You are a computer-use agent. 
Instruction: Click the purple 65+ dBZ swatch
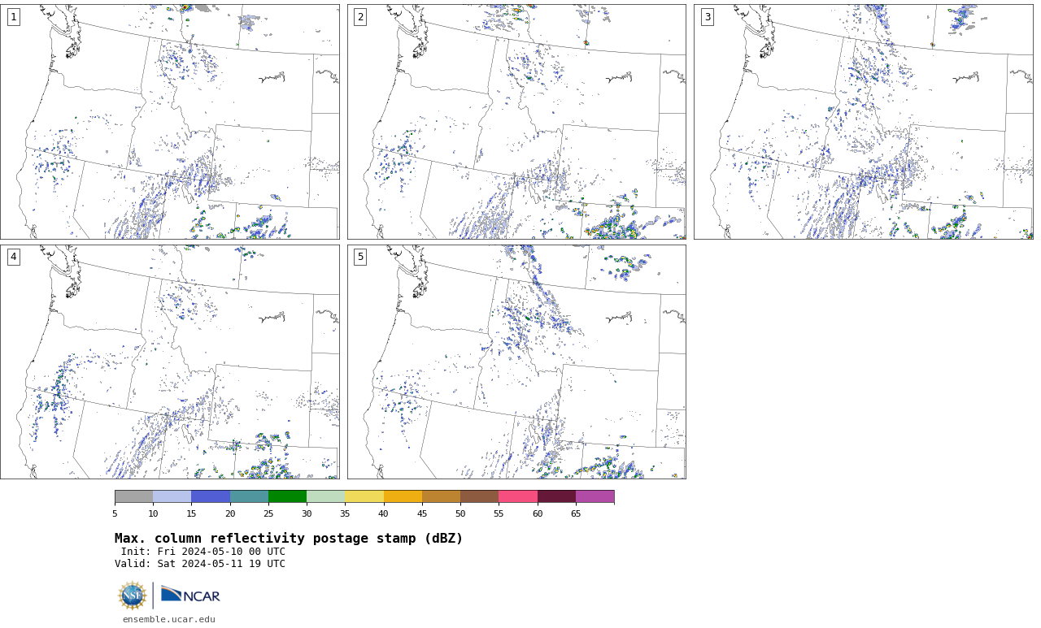click(595, 496)
